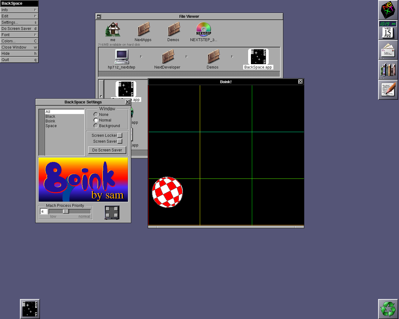Viewport: 399px width, 319px height.
Task: Click the BackSpace menu title
Action: [19, 3]
